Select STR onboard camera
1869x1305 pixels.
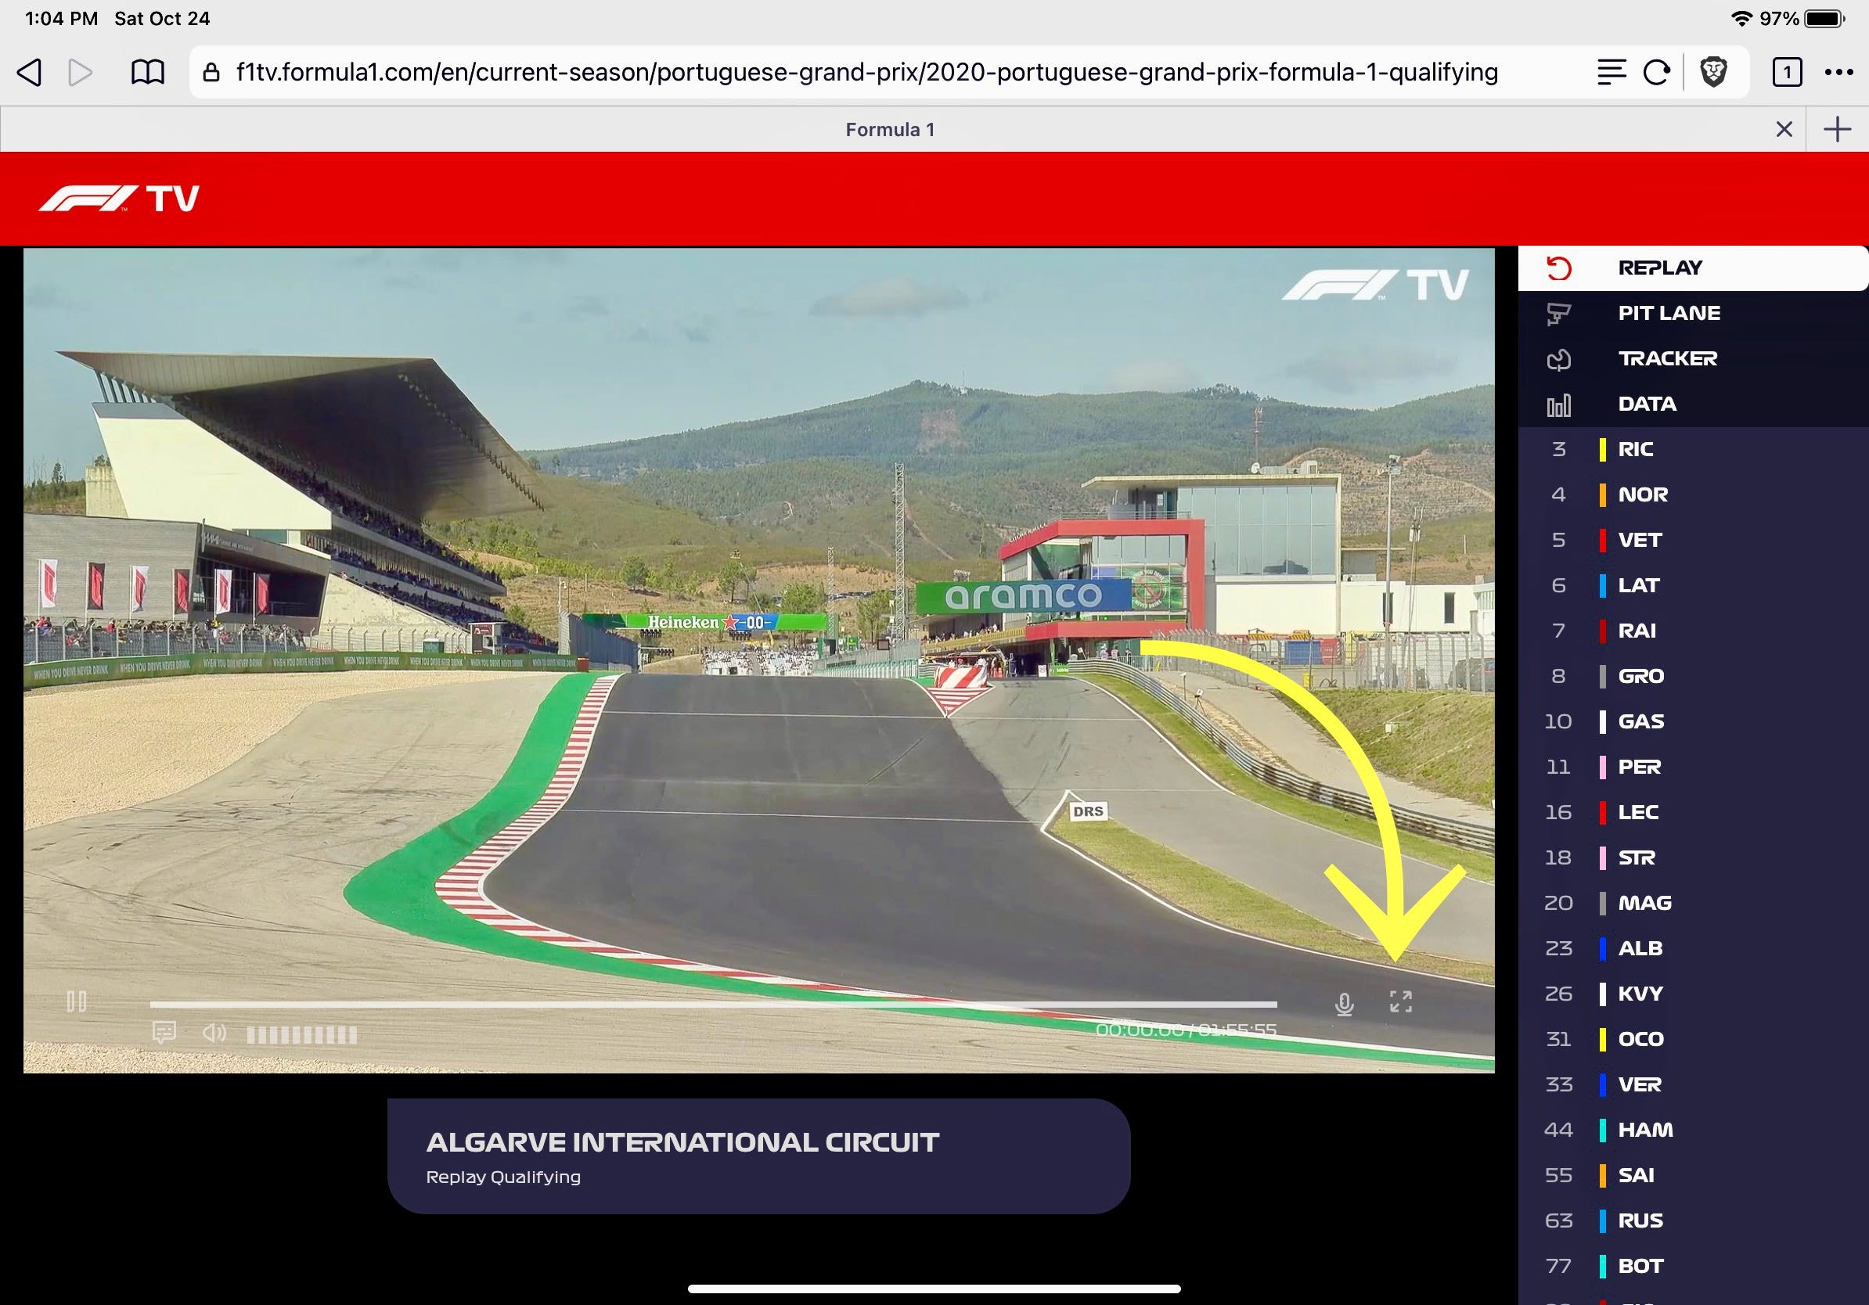click(x=1693, y=857)
